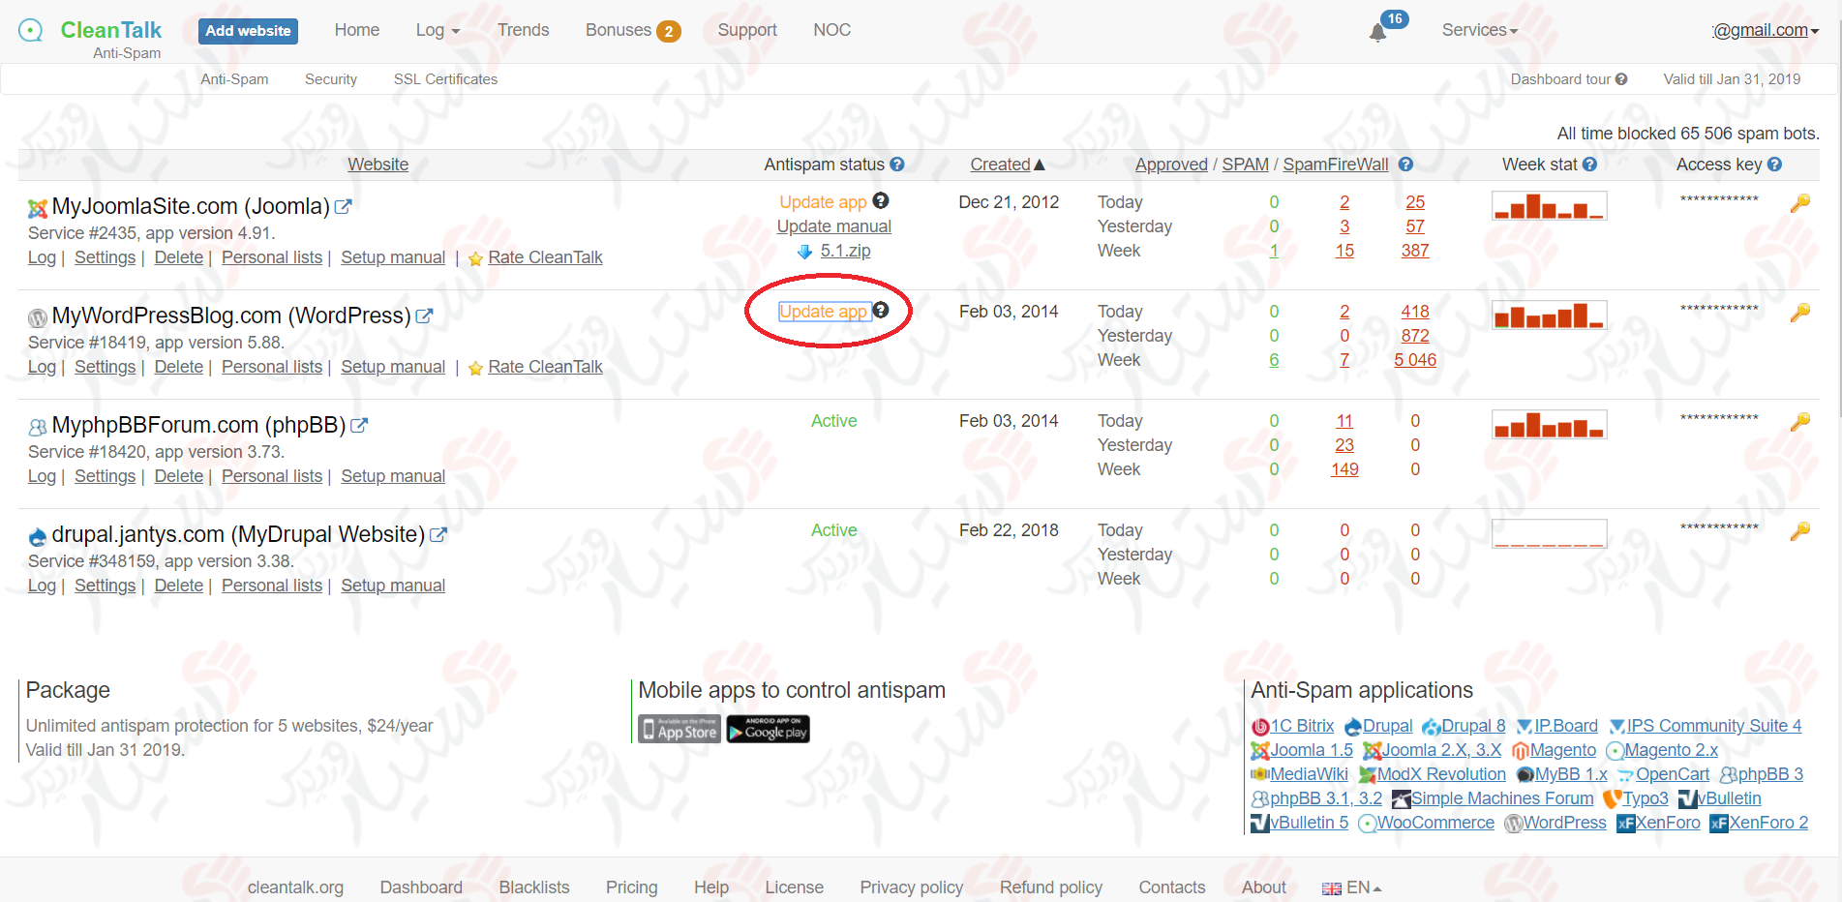Download the 5.1.zip update file

pyautogui.click(x=844, y=251)
